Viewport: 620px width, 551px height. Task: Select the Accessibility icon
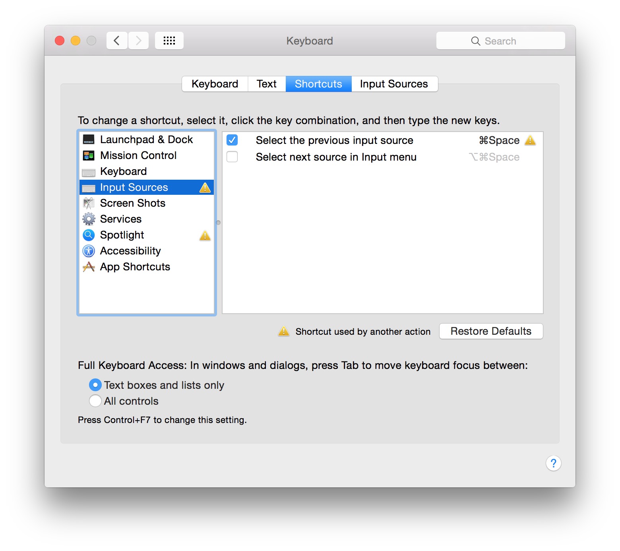[88, 251]
